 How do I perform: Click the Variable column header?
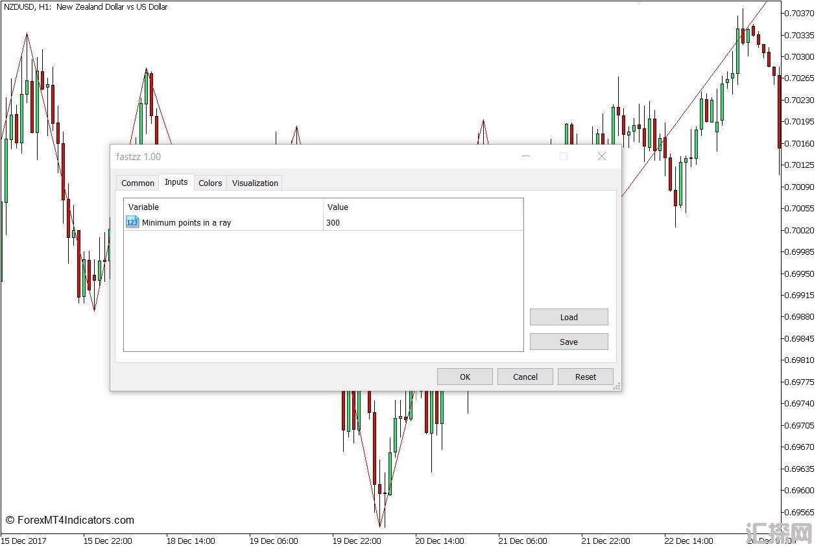[x=223, y=207]
